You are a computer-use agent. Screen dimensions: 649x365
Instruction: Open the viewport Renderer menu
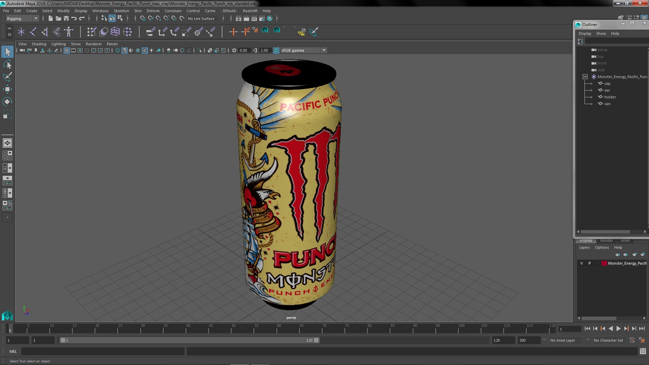pyautogui.click(x=94, y=44)
